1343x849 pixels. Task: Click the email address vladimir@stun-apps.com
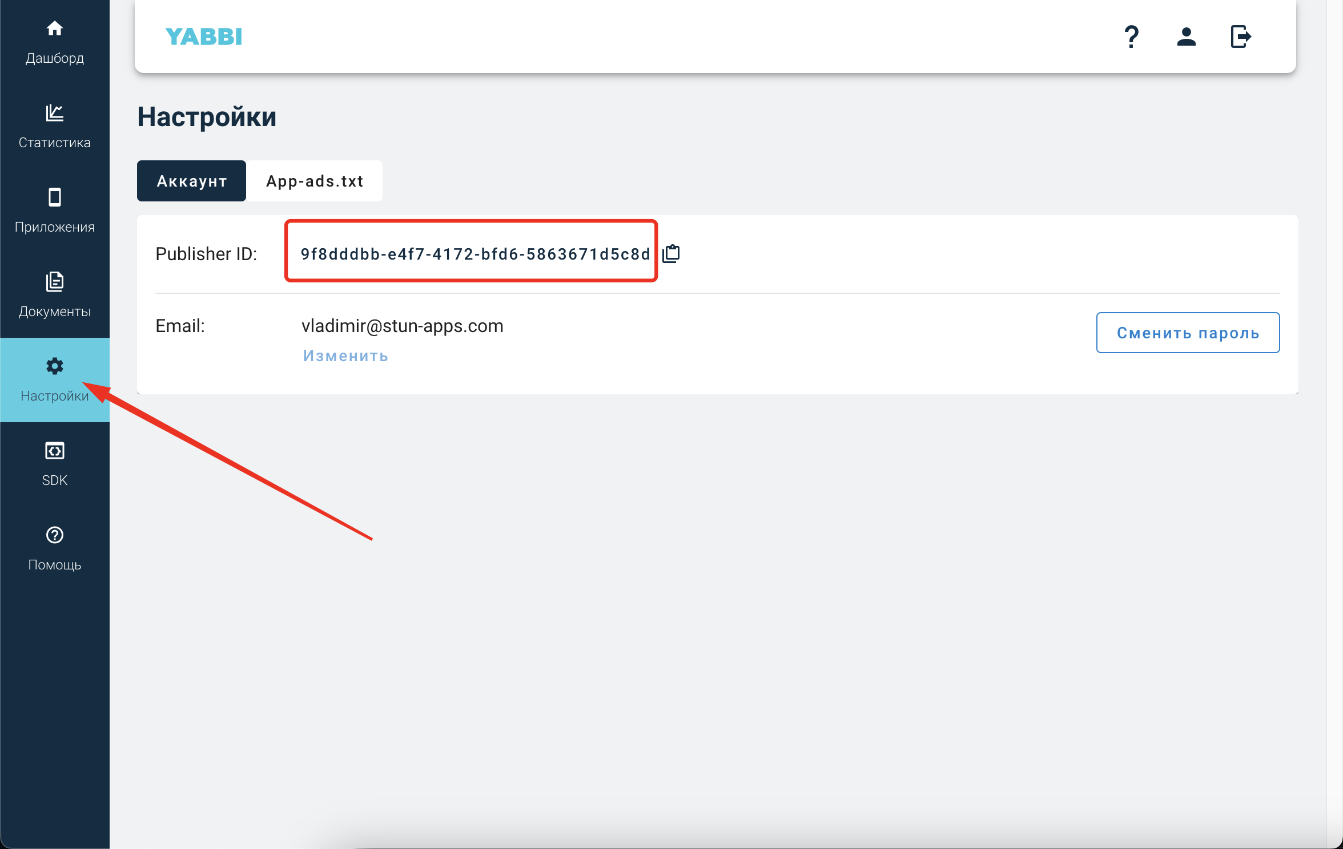(x=402, y=326)
